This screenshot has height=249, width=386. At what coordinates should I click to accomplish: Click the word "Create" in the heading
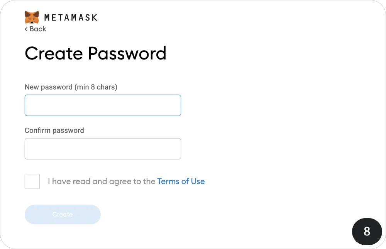pyautogui.click(x=54, y=53)
